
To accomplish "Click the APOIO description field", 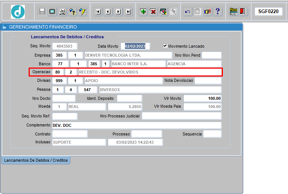I will click(123, 81).
